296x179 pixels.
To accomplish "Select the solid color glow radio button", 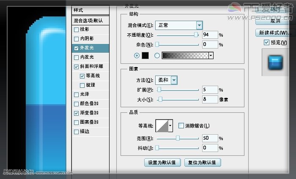I will pos(137,55).
